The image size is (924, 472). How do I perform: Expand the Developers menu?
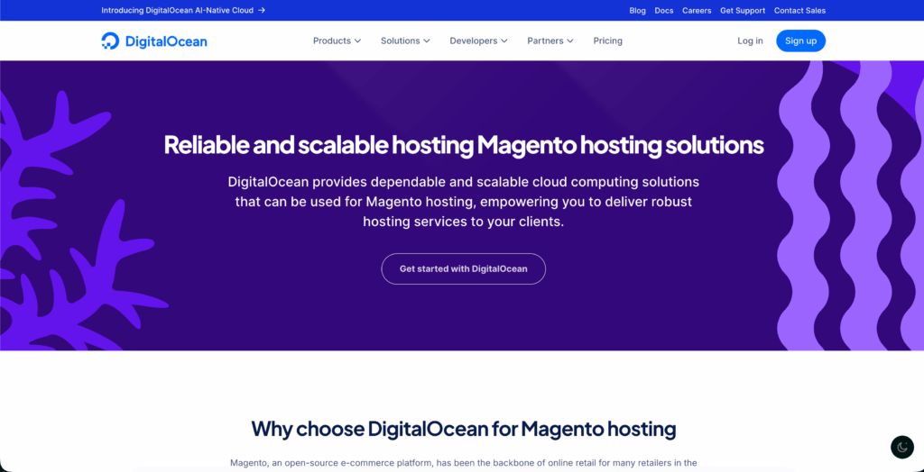[478, 41]
